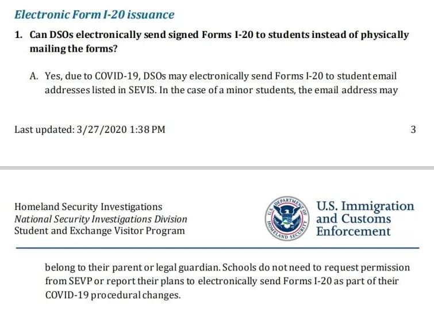Click the blue horizontal header rule
Image resolution: width=434 pixels, height=309 pixels.
click(x=217, y=247)
